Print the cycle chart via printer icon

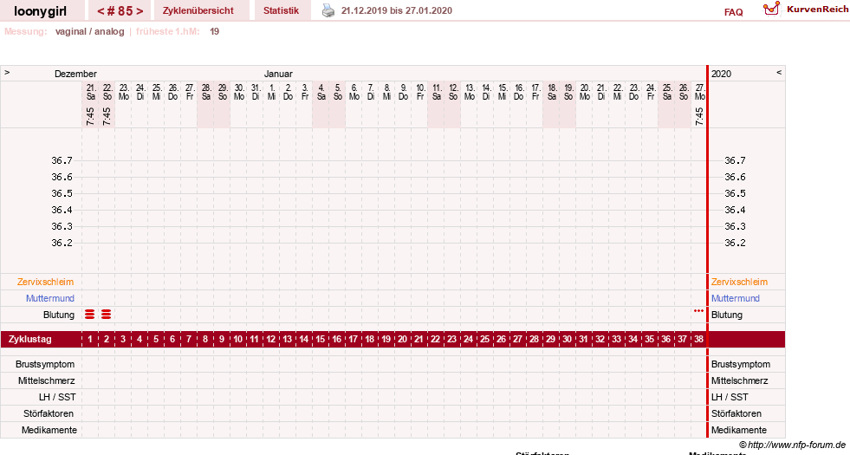coord(328,10)
